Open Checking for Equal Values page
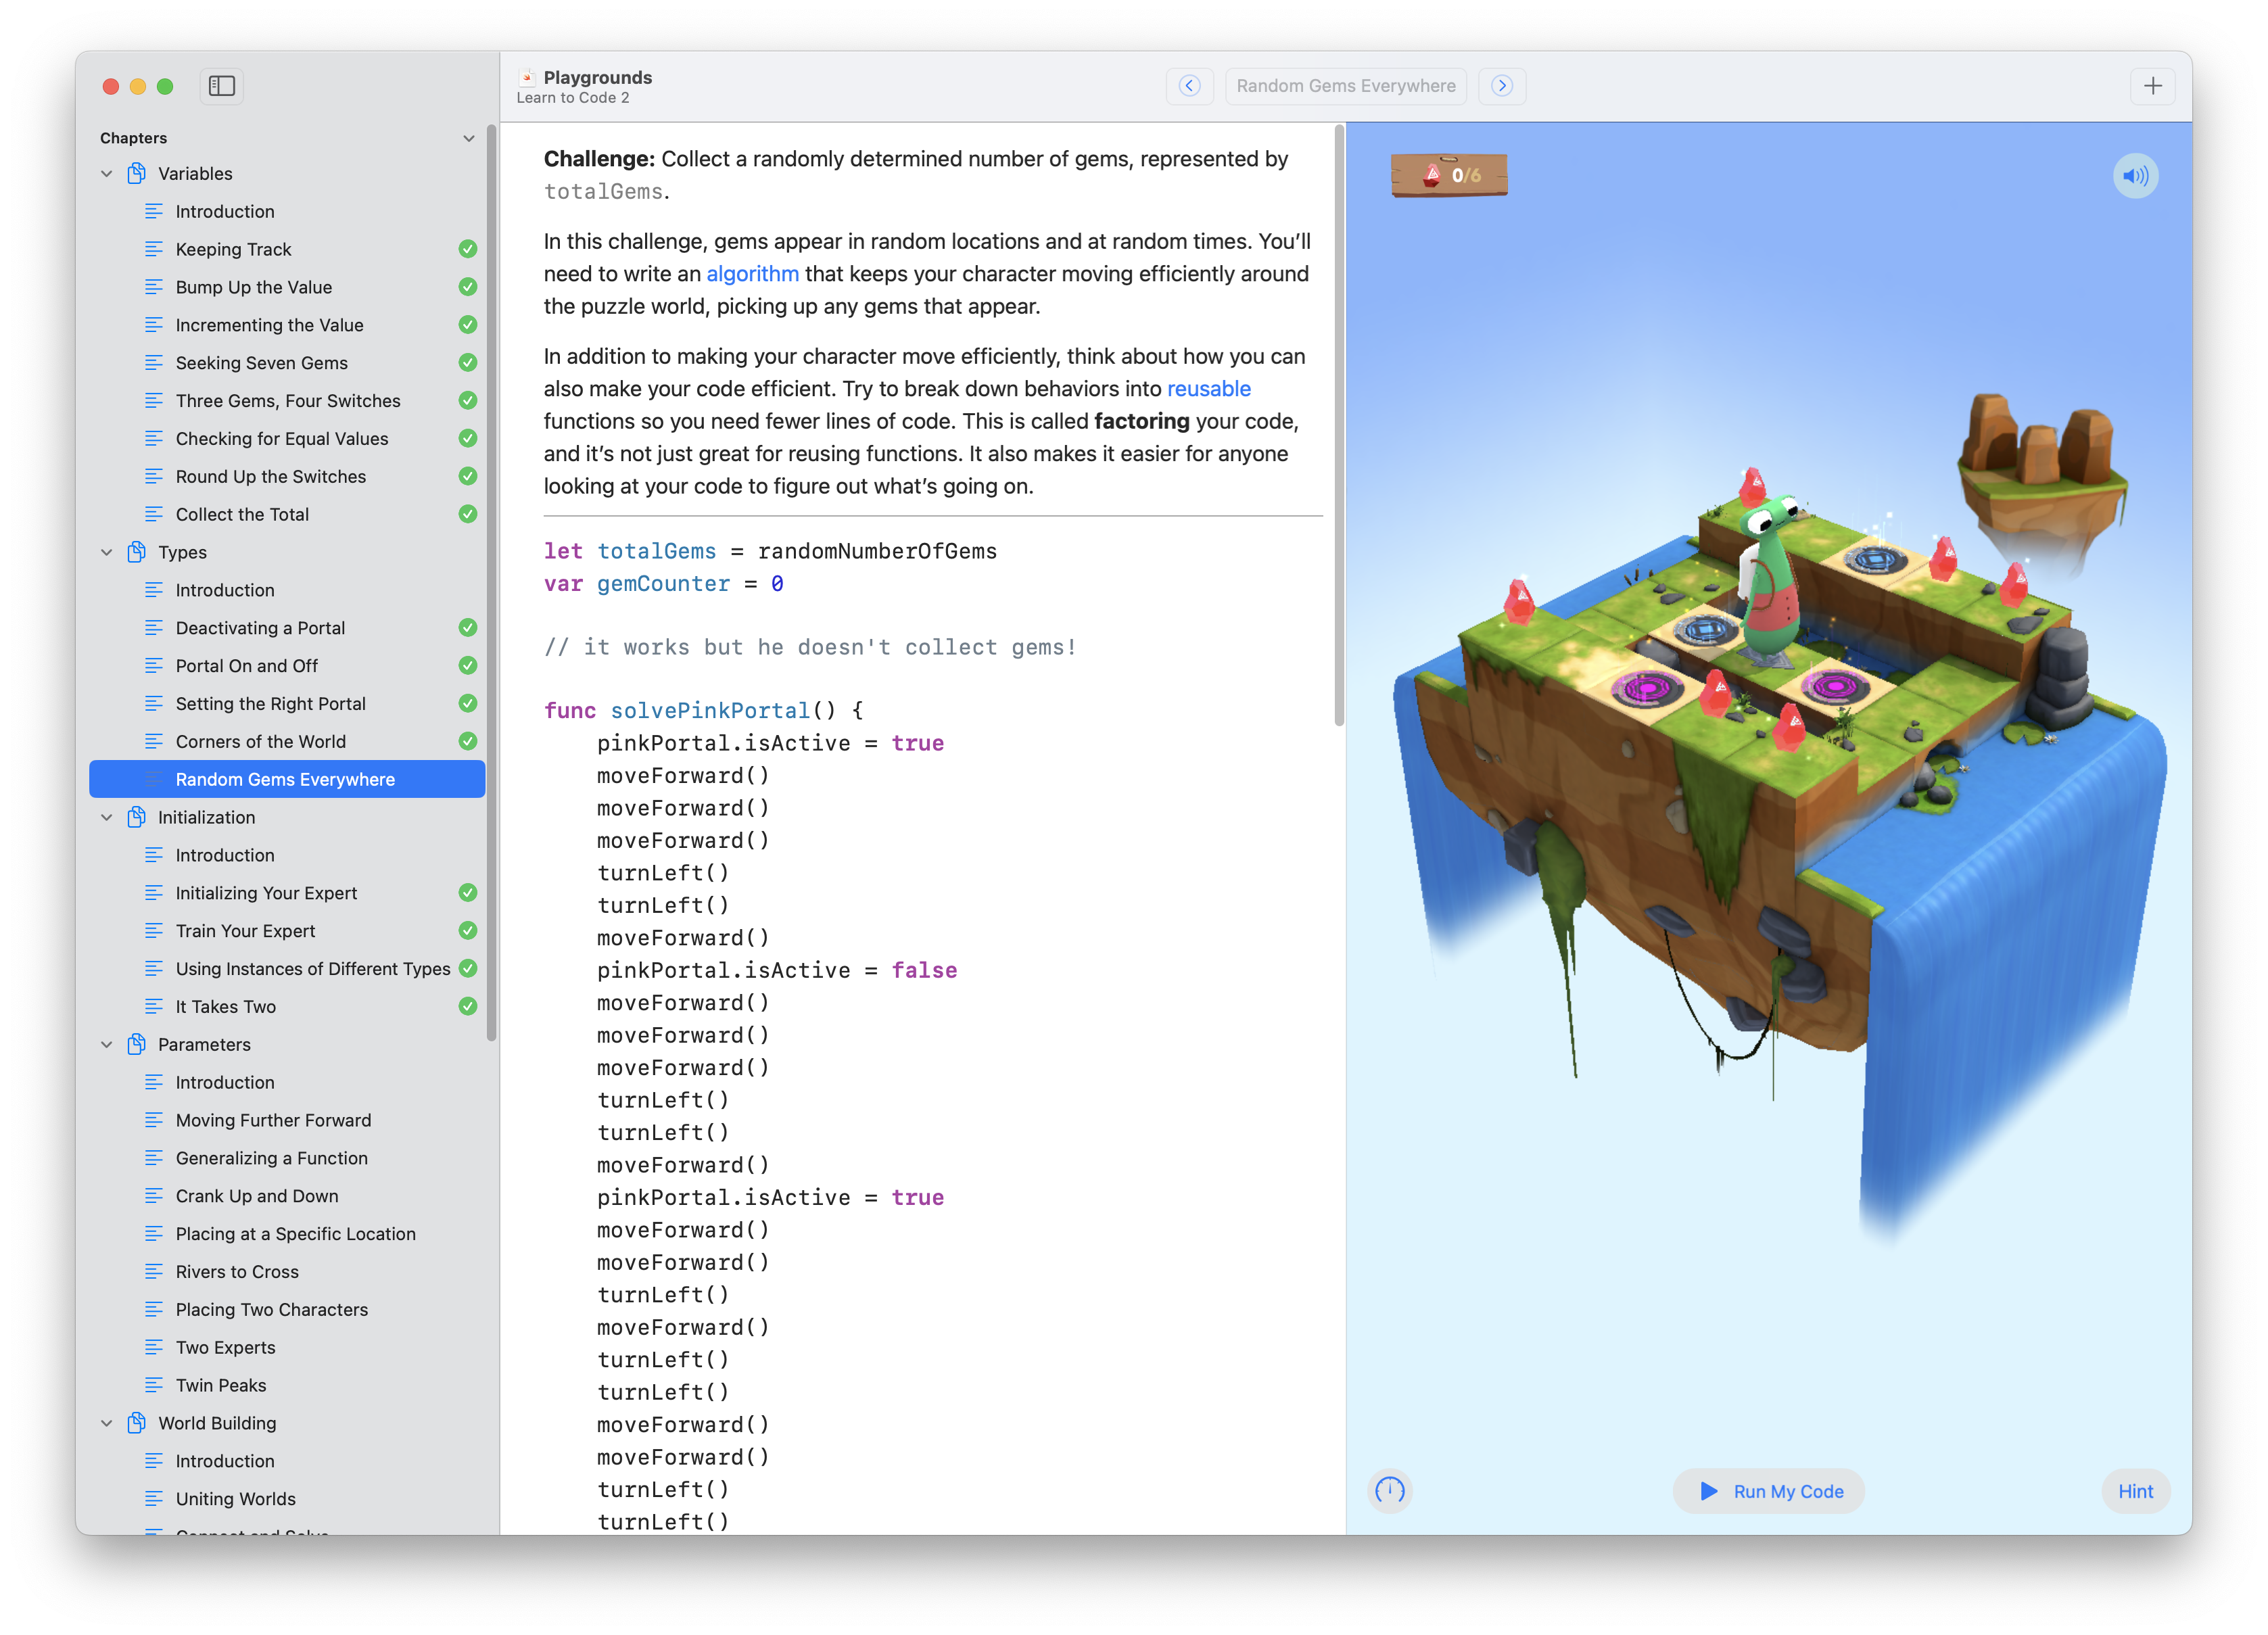Viewport: 2268px width, 1635px height. click(287, 438)
